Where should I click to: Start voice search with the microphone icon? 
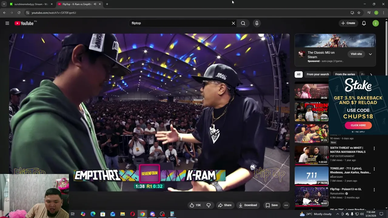tap(257, 23)
